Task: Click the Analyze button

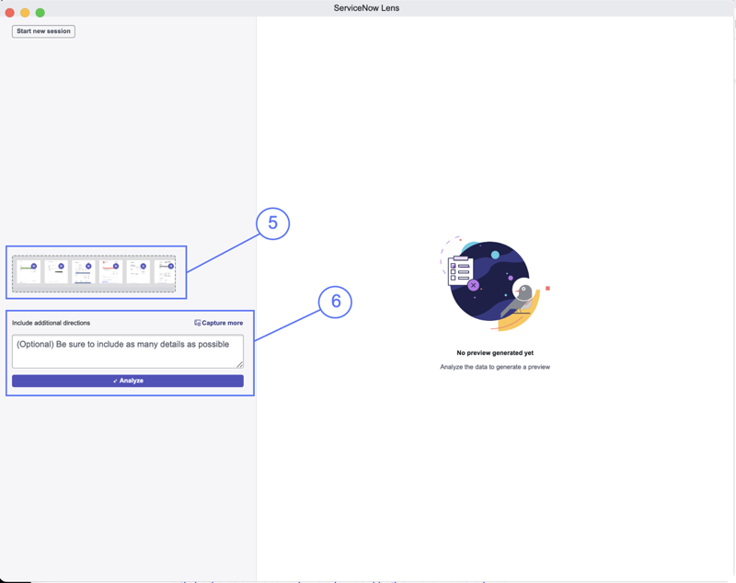Action: tap(128, 381)
